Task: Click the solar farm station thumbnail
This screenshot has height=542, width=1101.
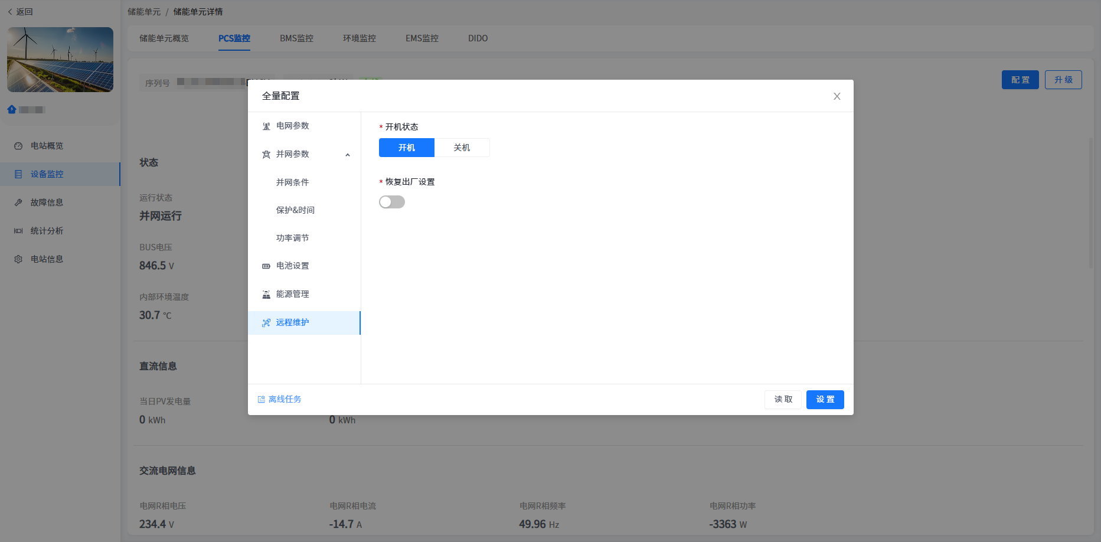Action: click(60, 60)
